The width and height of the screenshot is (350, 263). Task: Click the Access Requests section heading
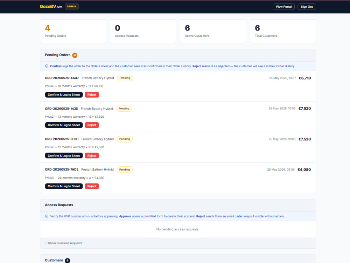59,205
